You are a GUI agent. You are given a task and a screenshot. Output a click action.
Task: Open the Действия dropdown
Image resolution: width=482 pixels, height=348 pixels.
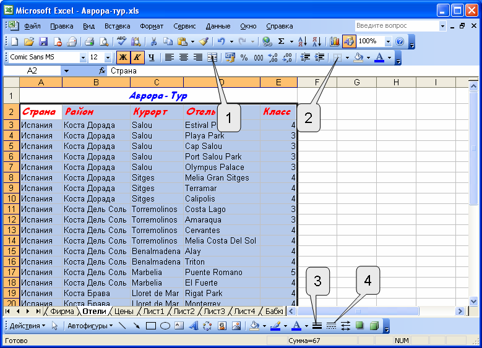[27, 326]
